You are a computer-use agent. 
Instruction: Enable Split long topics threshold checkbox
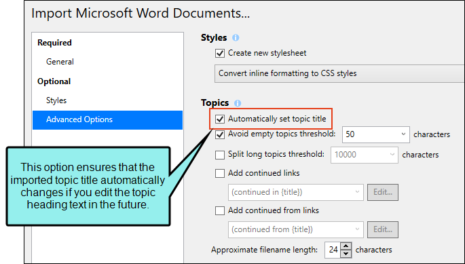(220, 155)
